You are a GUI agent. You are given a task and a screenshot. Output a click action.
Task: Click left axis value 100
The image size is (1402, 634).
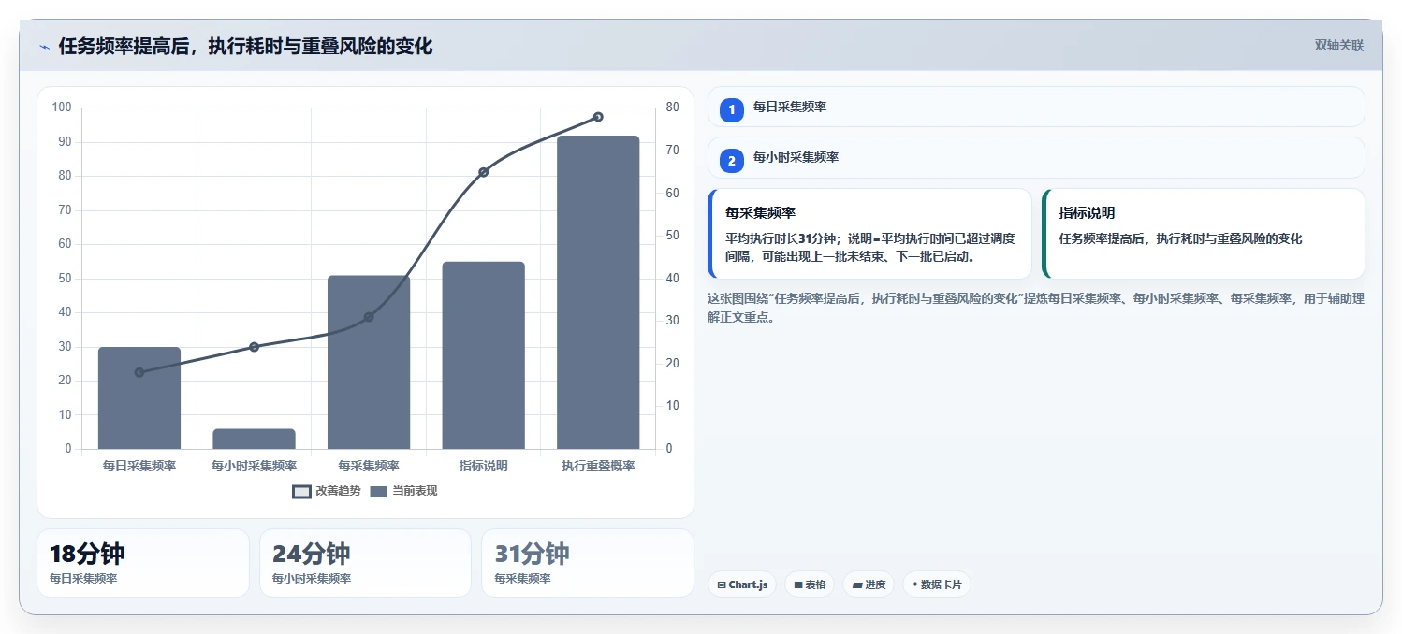pyautogui.click(x=62, y=108)
